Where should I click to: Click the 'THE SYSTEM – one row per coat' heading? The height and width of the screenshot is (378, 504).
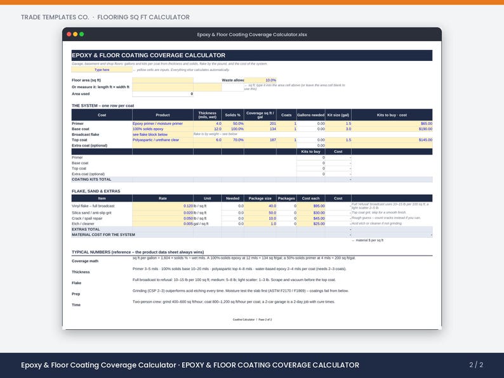pyautogui.click(x=103, y=106)
